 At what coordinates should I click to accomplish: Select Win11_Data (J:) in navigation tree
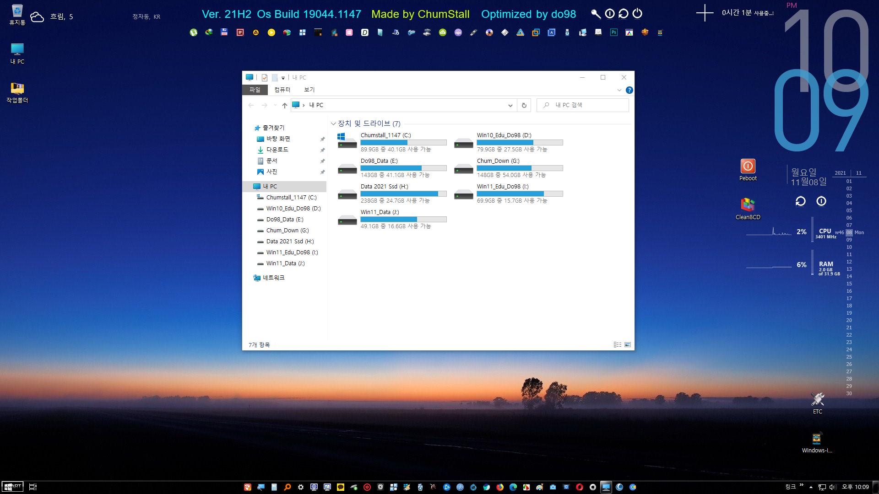(x=285, y=263)
